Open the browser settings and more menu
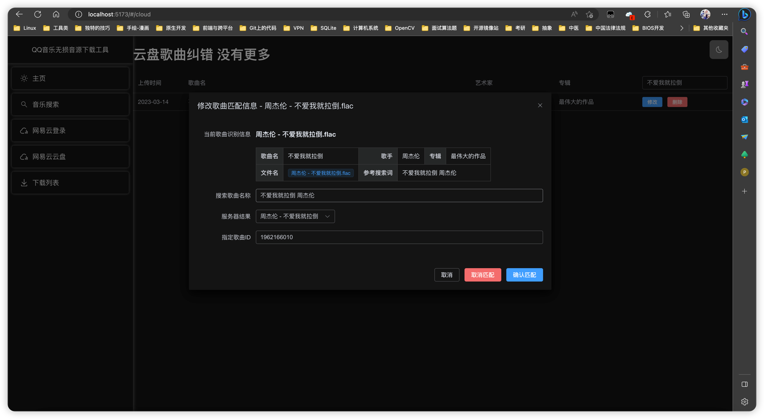 click(724, 14)
